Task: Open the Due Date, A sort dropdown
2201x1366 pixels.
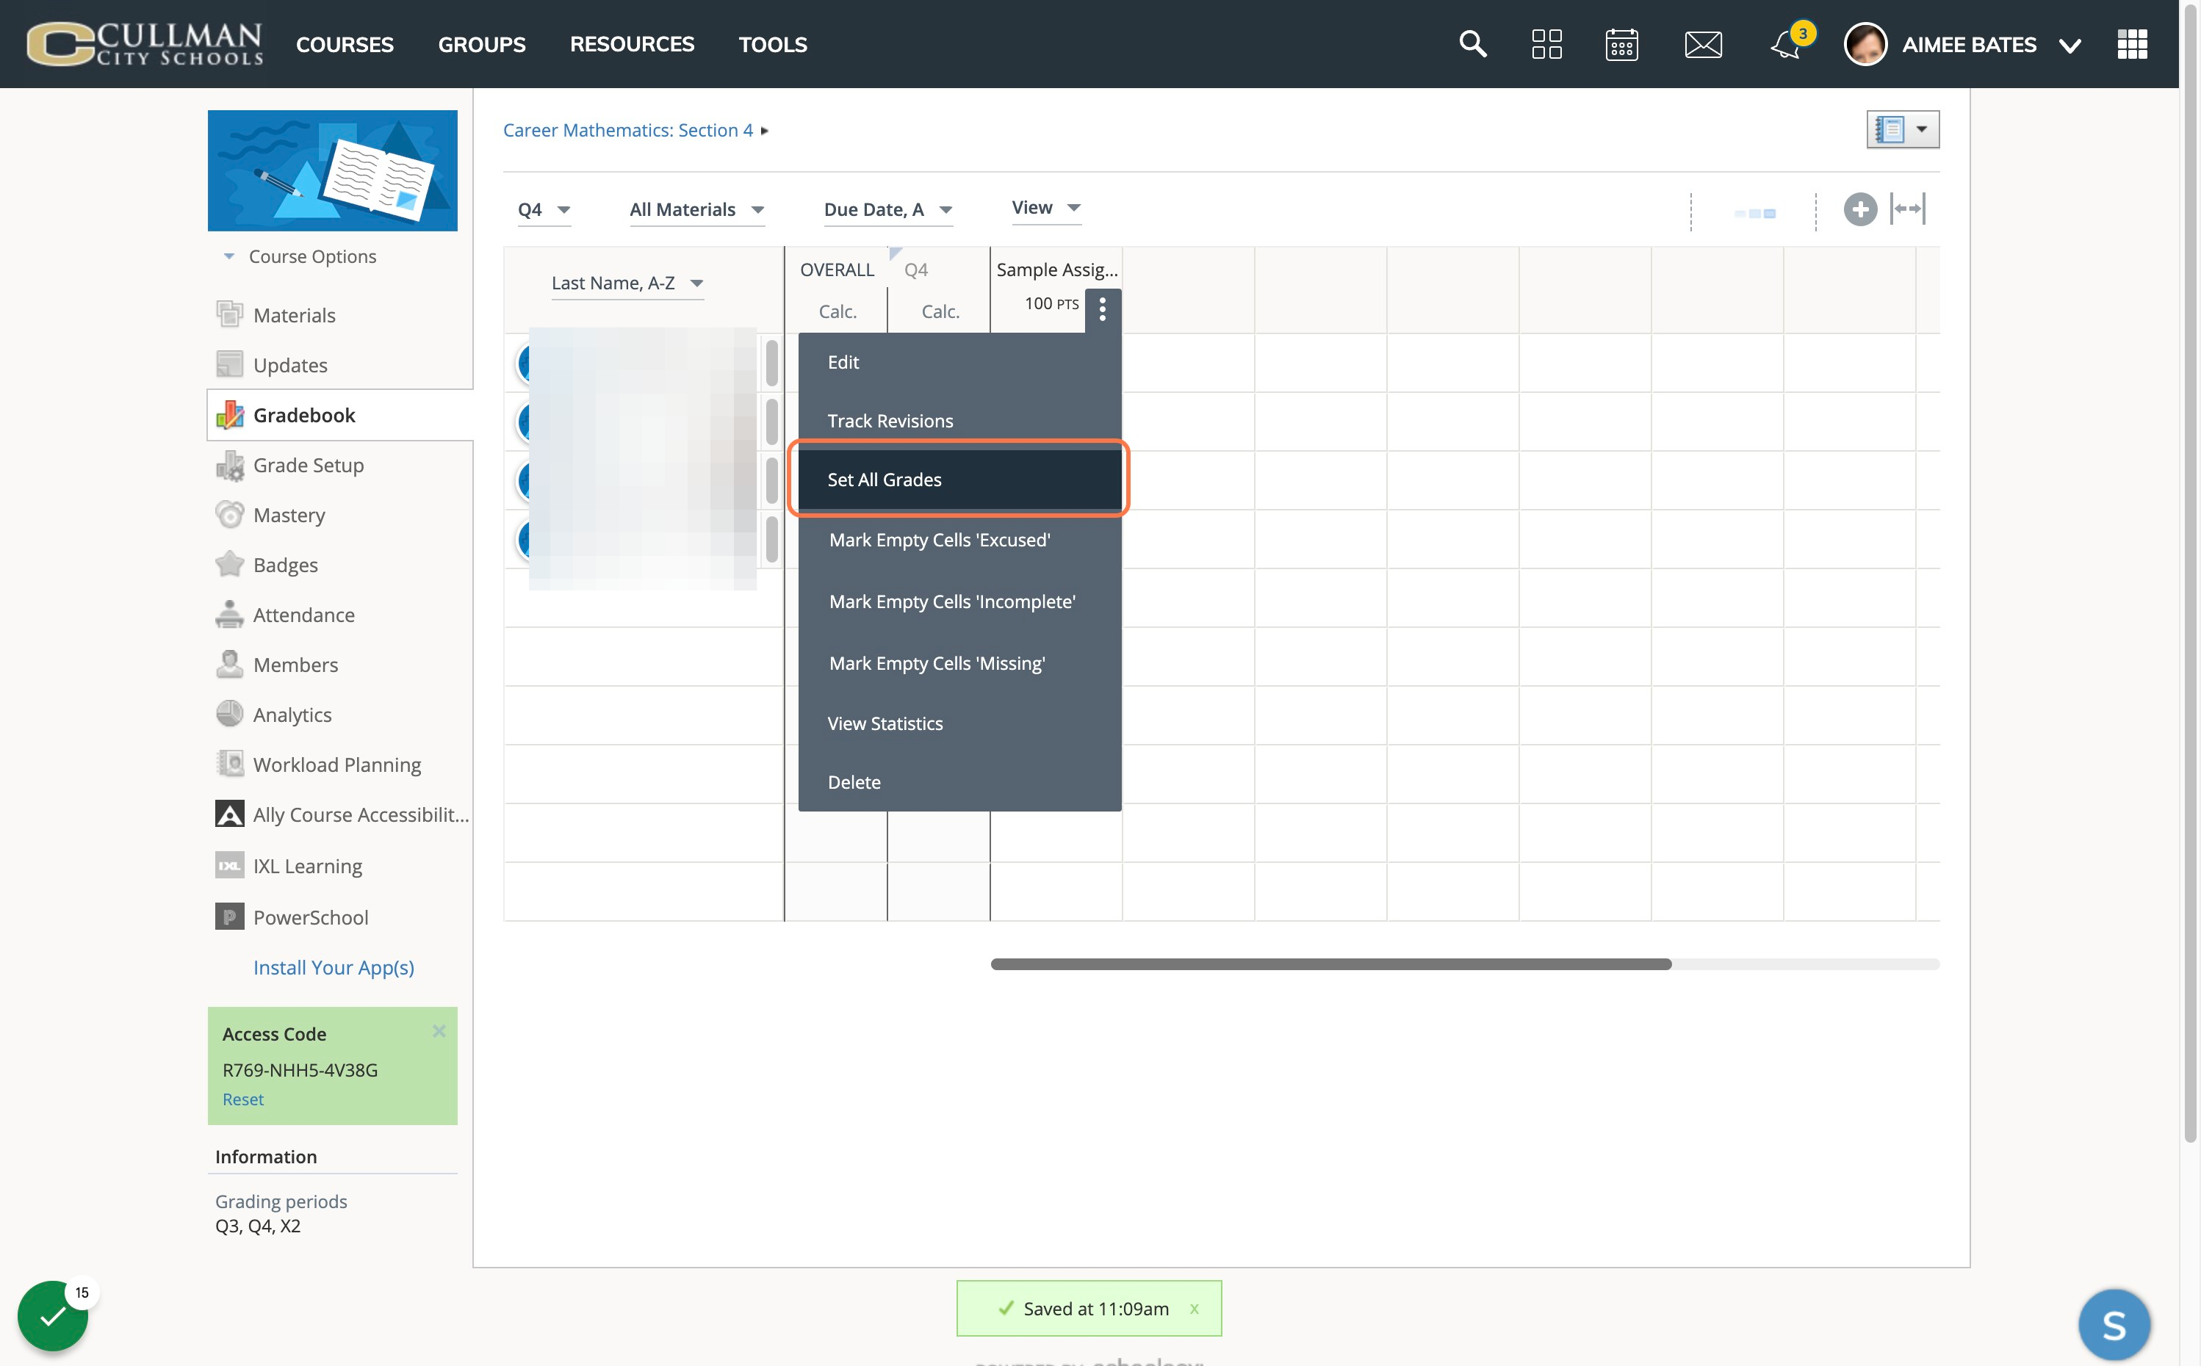Action: coord(888,209)
